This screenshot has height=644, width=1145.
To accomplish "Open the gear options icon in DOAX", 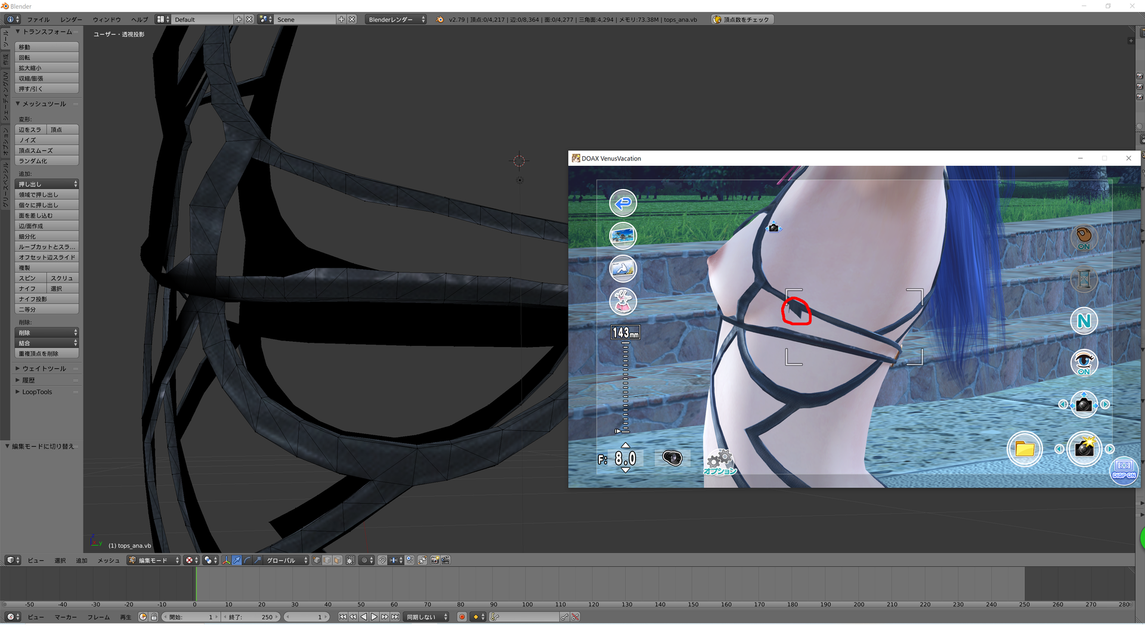I will click(720, 462).
